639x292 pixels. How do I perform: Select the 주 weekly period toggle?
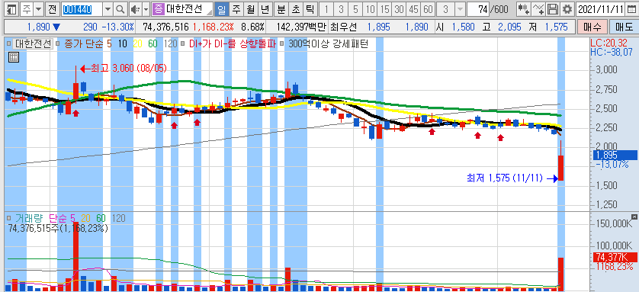pos(236,9)
